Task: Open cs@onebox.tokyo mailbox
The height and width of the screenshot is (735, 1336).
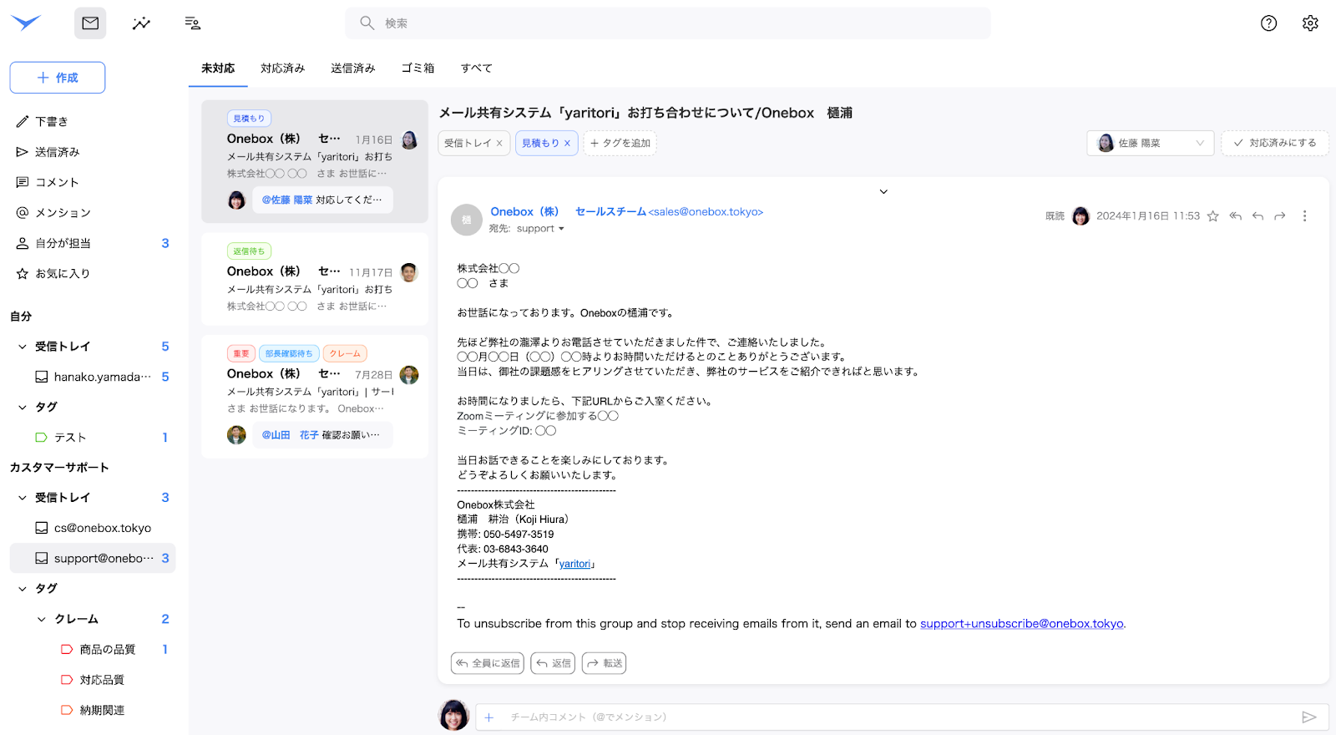Action: point(93,528)
